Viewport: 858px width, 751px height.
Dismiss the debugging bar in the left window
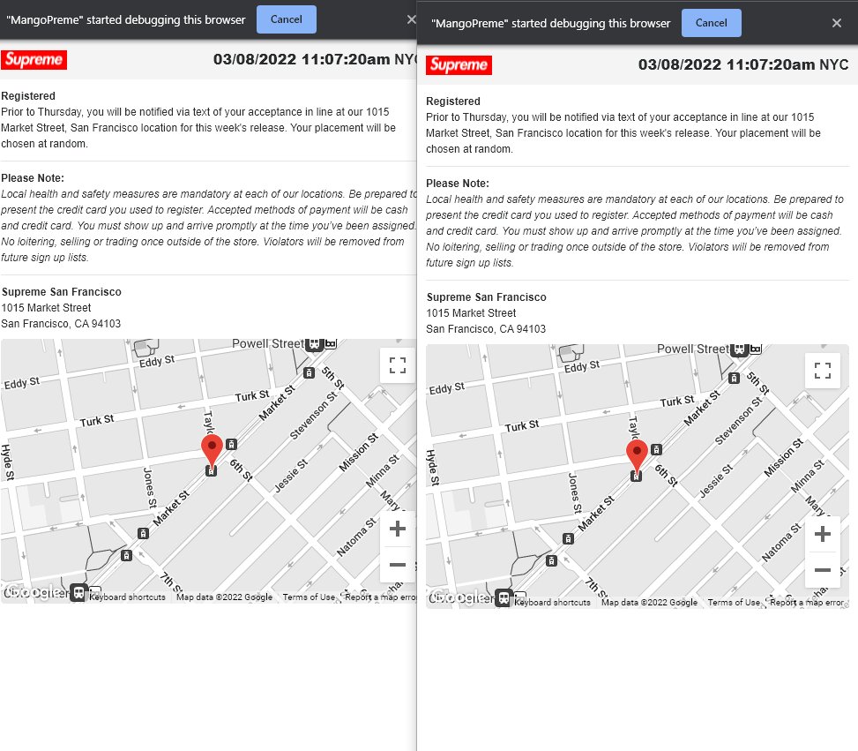pyautogui.click(x=412, y=19)
